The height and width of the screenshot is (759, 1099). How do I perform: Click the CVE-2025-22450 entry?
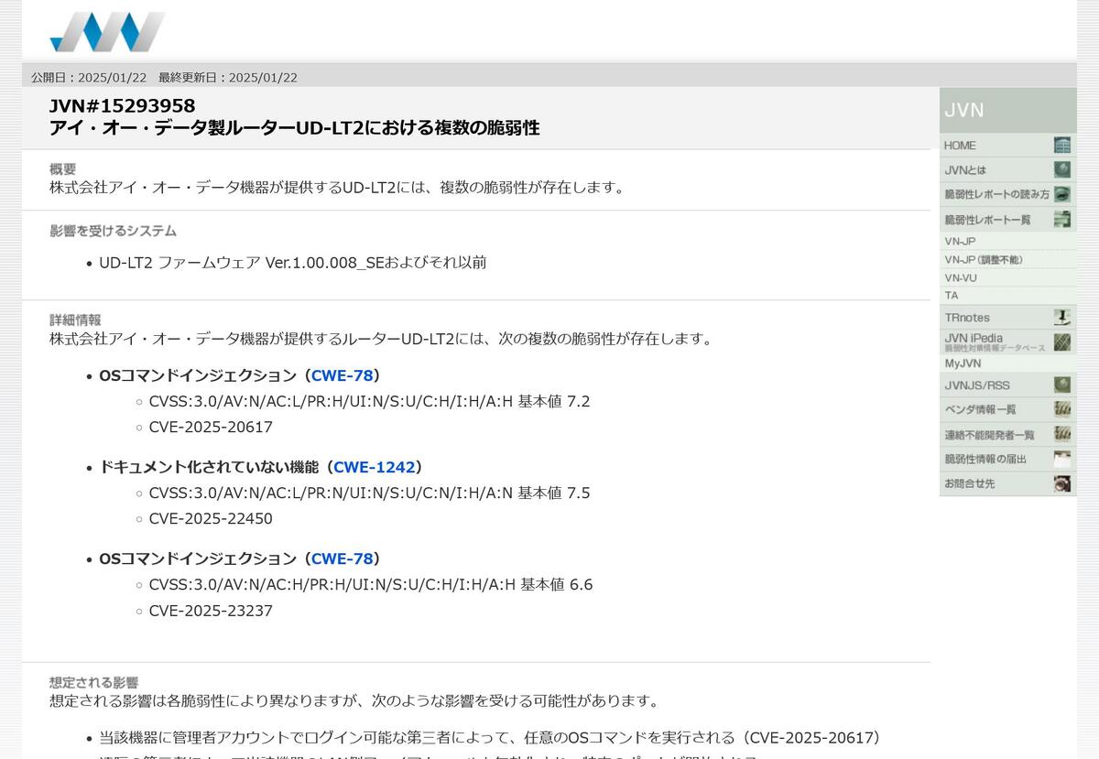(211, 519)
